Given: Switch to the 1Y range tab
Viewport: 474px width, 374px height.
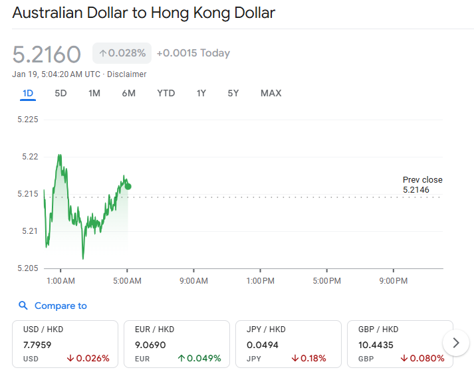Looking at the screenshot, I should 201,93.
